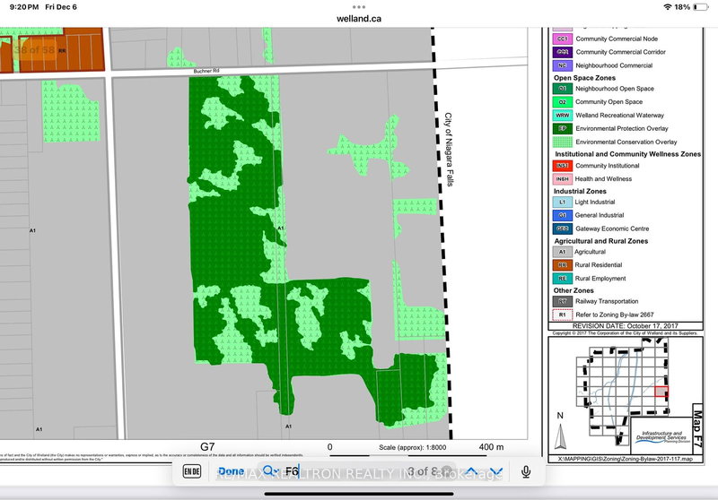The width and height of the screenshot is (718, 500).
Task: Go to previous search match arrow
Action: click(470, 471)
